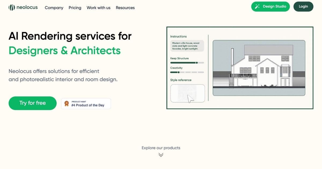Click the neolocus leaf logo icon
This screenshot has width=322, height=169.
coord(12,8)
